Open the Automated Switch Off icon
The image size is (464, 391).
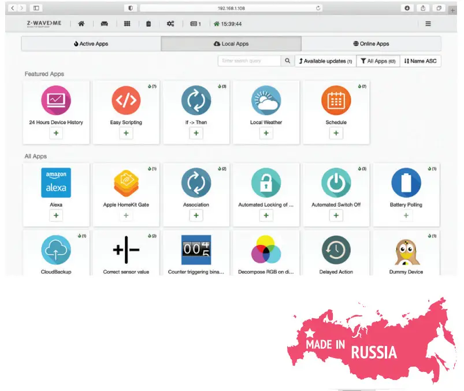(x=336, y=183)
